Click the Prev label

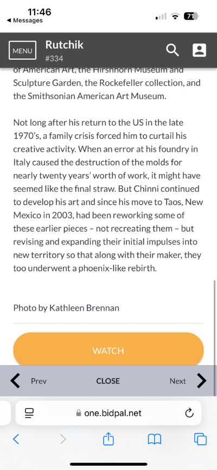pyautogui.click(x=39, y=381)
